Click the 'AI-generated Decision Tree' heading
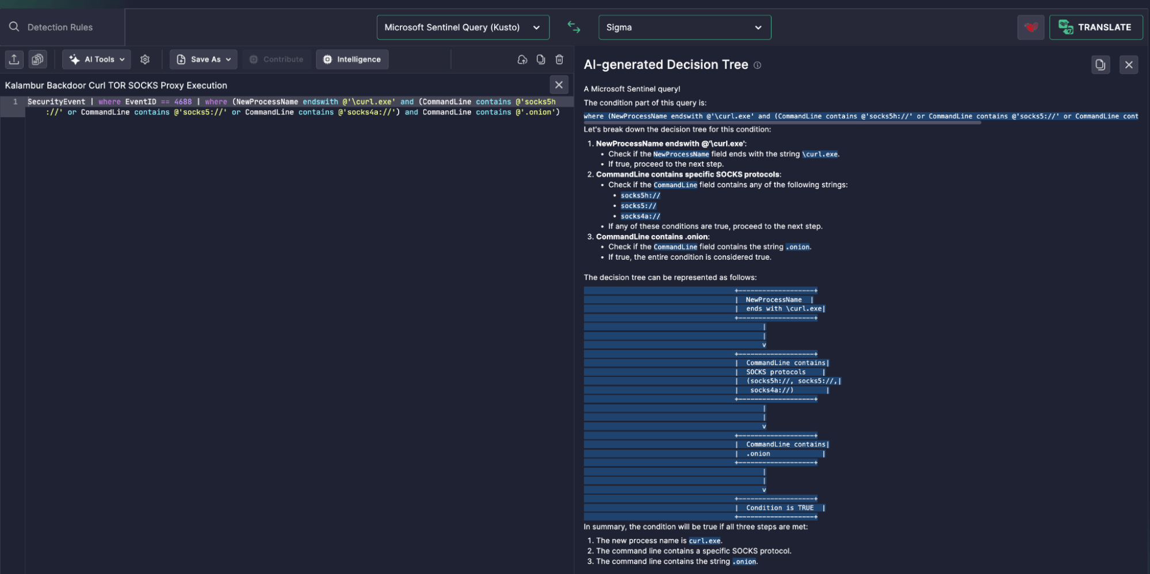This screenshot has width=1150, height=574. pyautogui.click(x=666, y=64)
